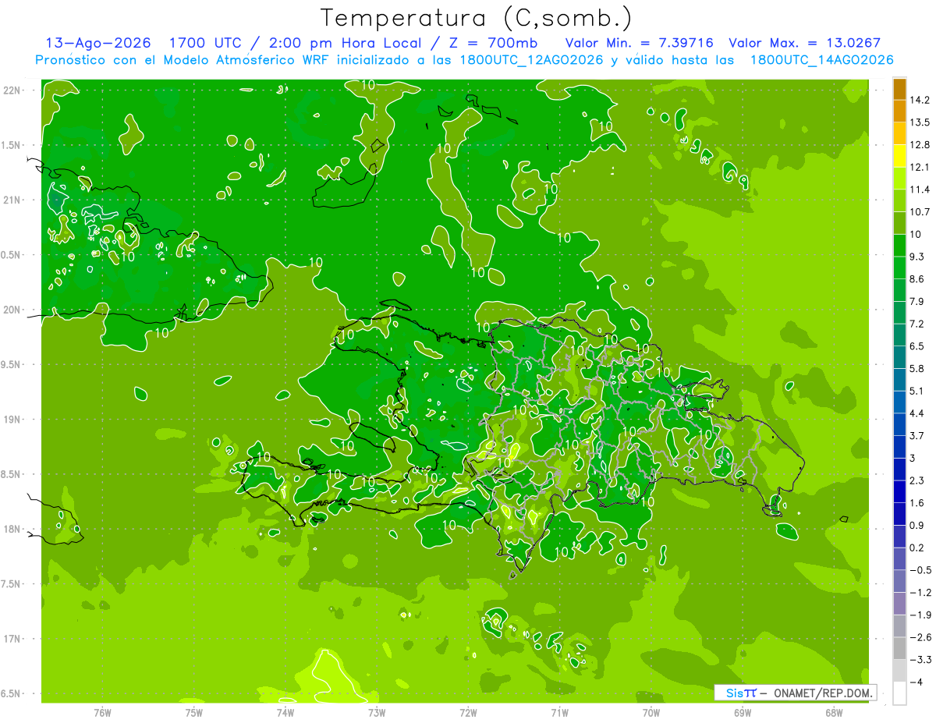Click the '20N' latitude label
This screenshot has height=723, width=936.
pyautogui.click(x=12, y=310)
